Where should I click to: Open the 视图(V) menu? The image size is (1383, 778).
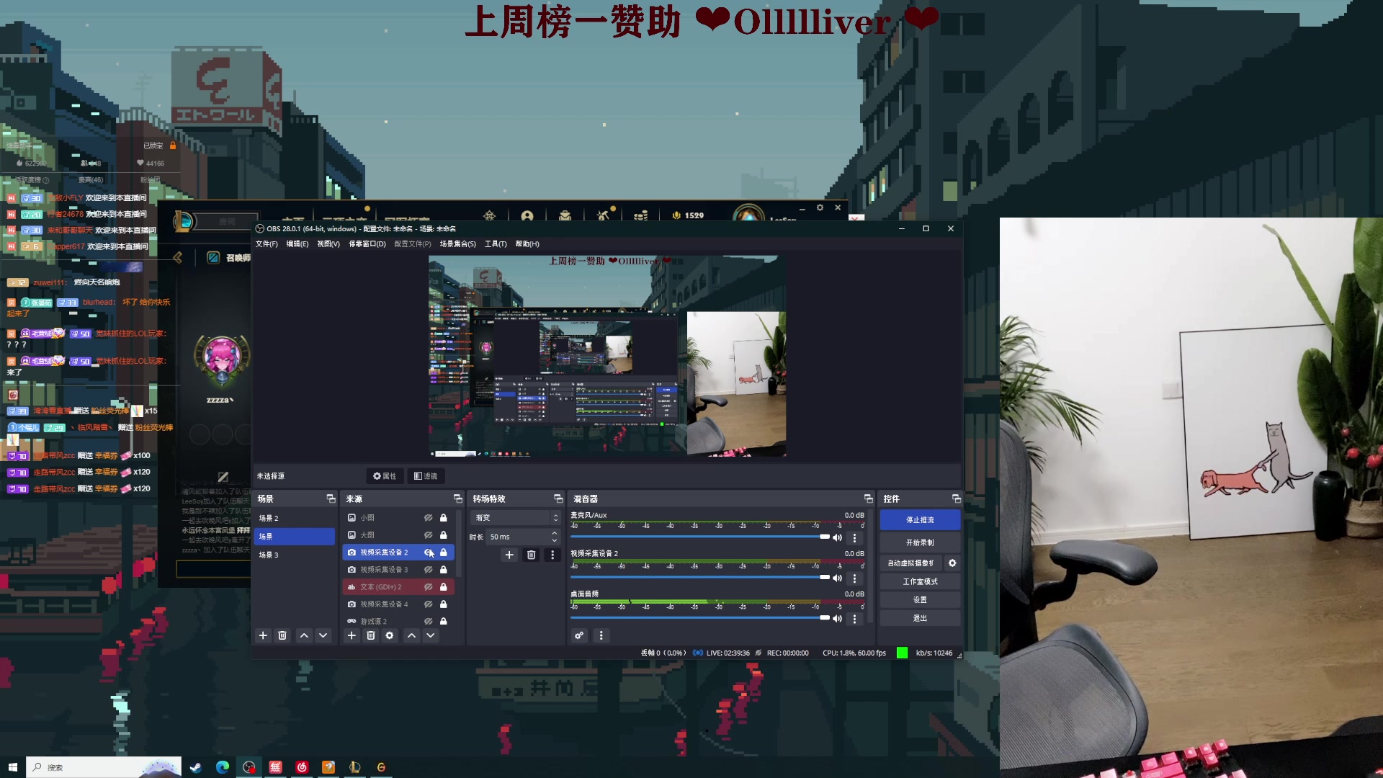pyautogui.click(x=328, y=244)
